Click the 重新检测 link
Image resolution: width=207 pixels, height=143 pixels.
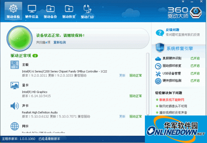(x=60, y=42)
